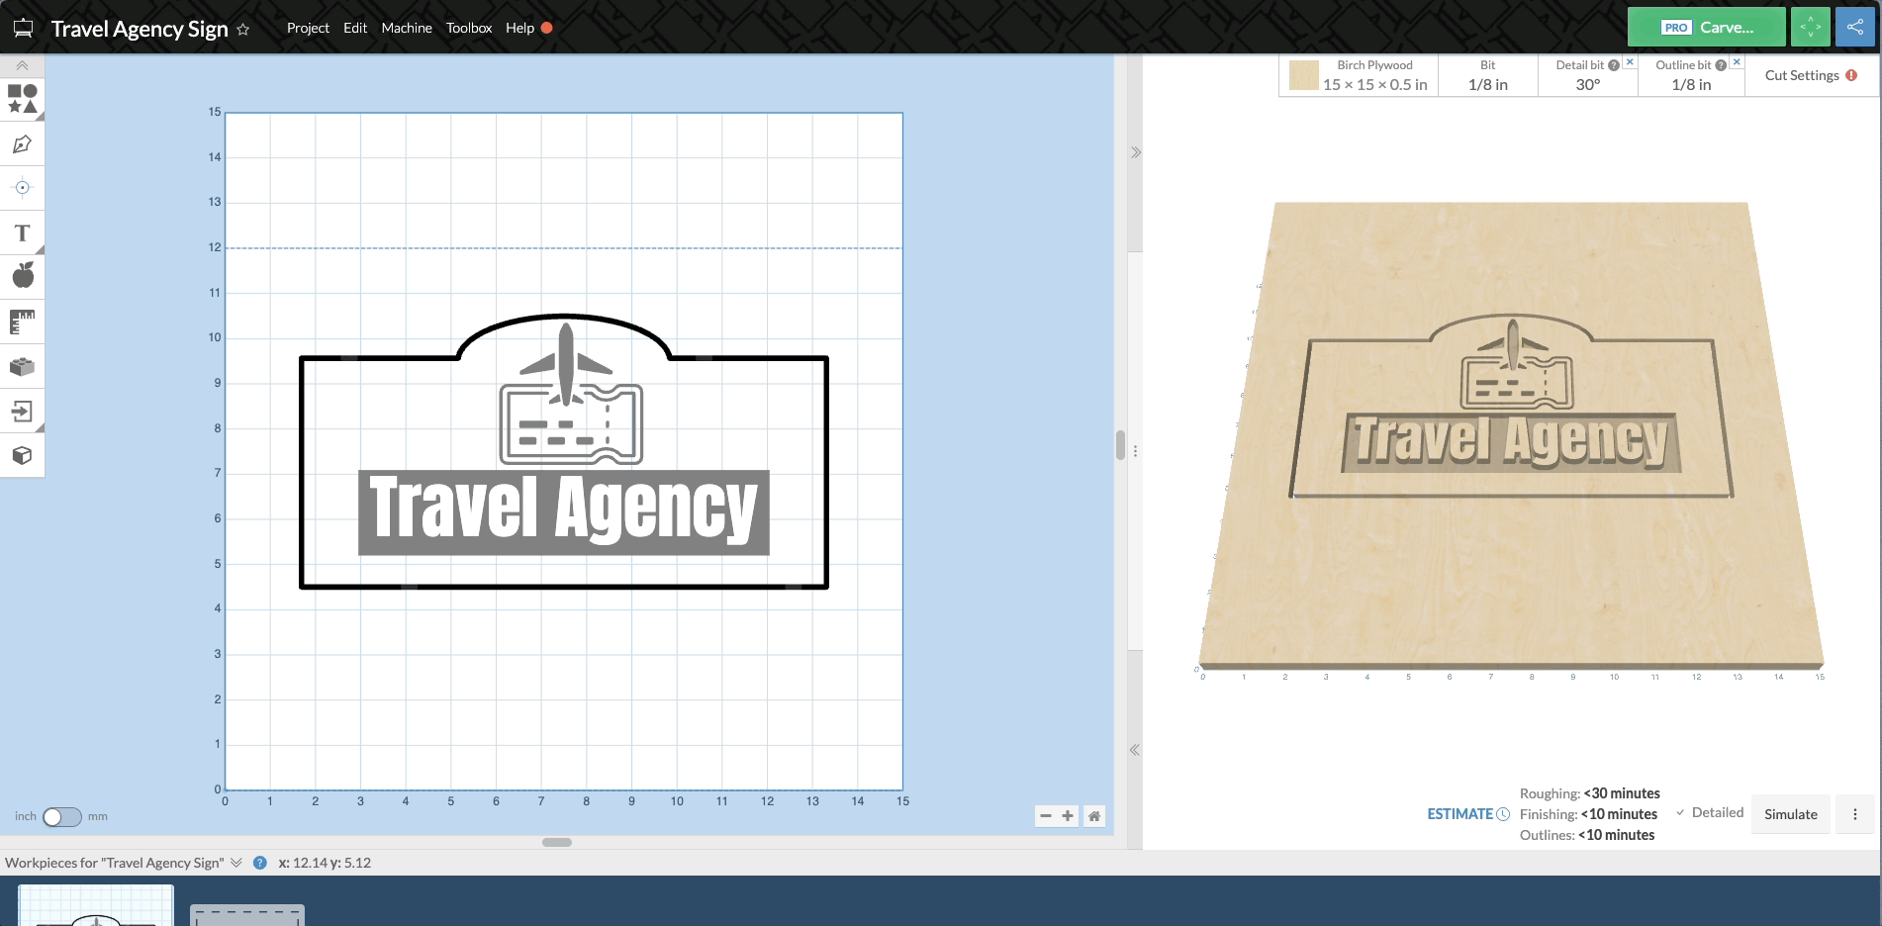Open Easel Apps via the apple icon

point(22,277)
